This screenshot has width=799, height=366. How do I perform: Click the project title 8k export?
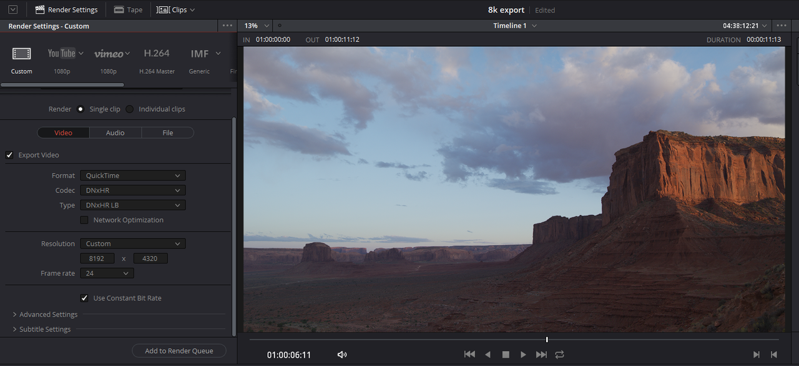click(506, 10)
